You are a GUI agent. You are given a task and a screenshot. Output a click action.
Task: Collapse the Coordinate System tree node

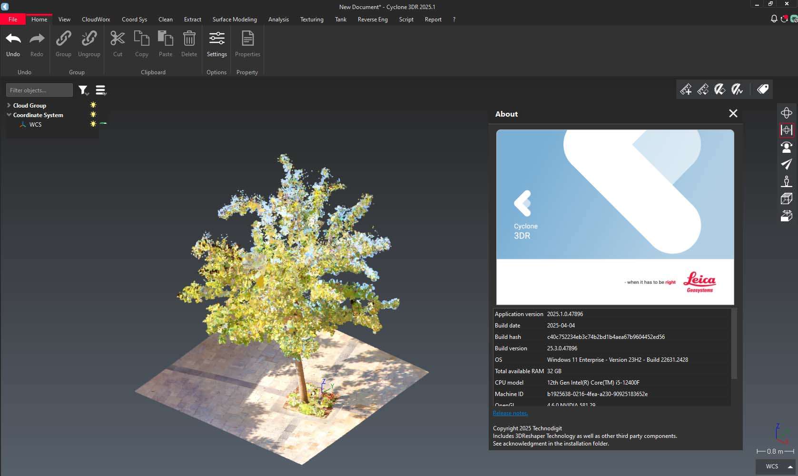pyautogui.click(x=9, y=115)
